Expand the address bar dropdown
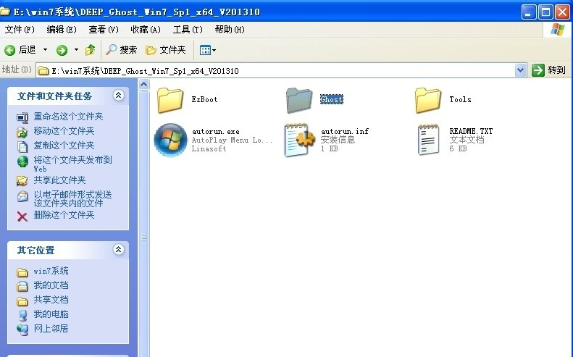 pyautogui.click(x=520, y=70)
